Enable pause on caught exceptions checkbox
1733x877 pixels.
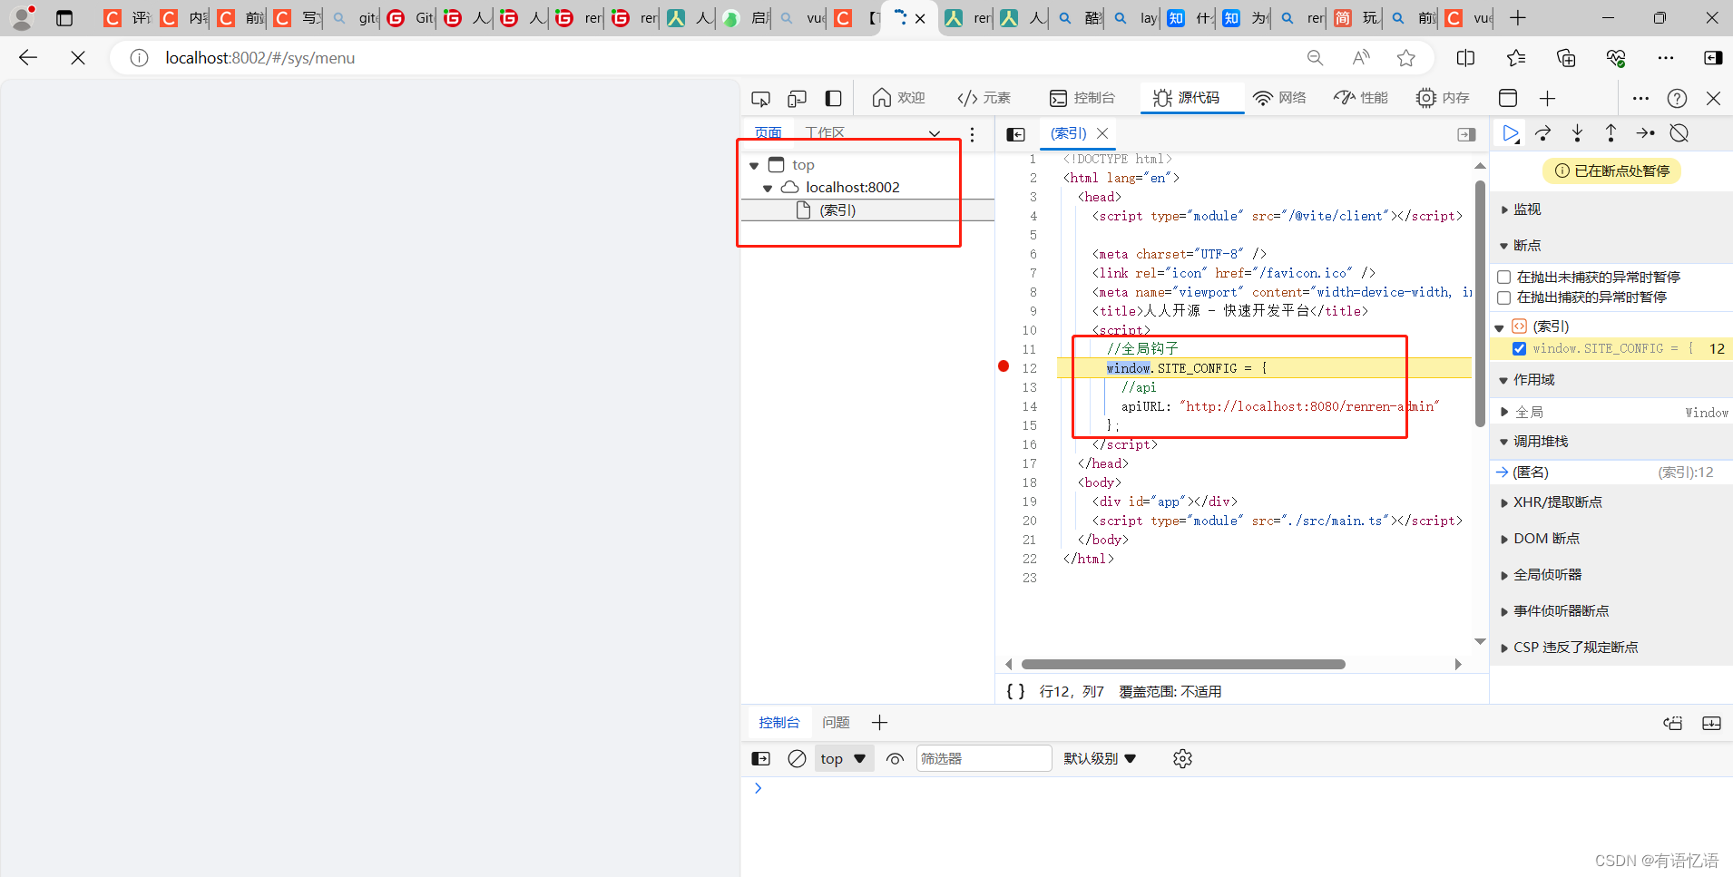pyautogui.click(x=1503, y=297)
